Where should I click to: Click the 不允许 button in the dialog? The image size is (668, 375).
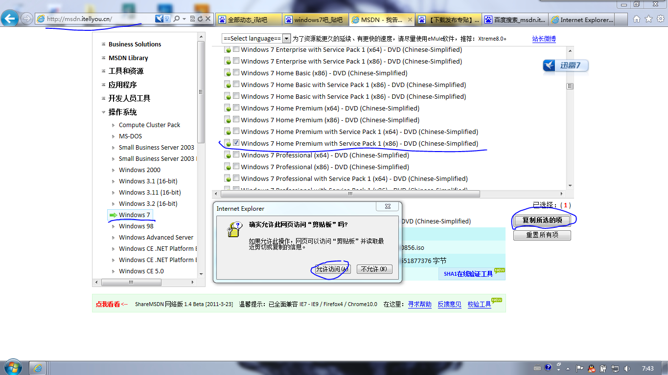coord(374,269)
